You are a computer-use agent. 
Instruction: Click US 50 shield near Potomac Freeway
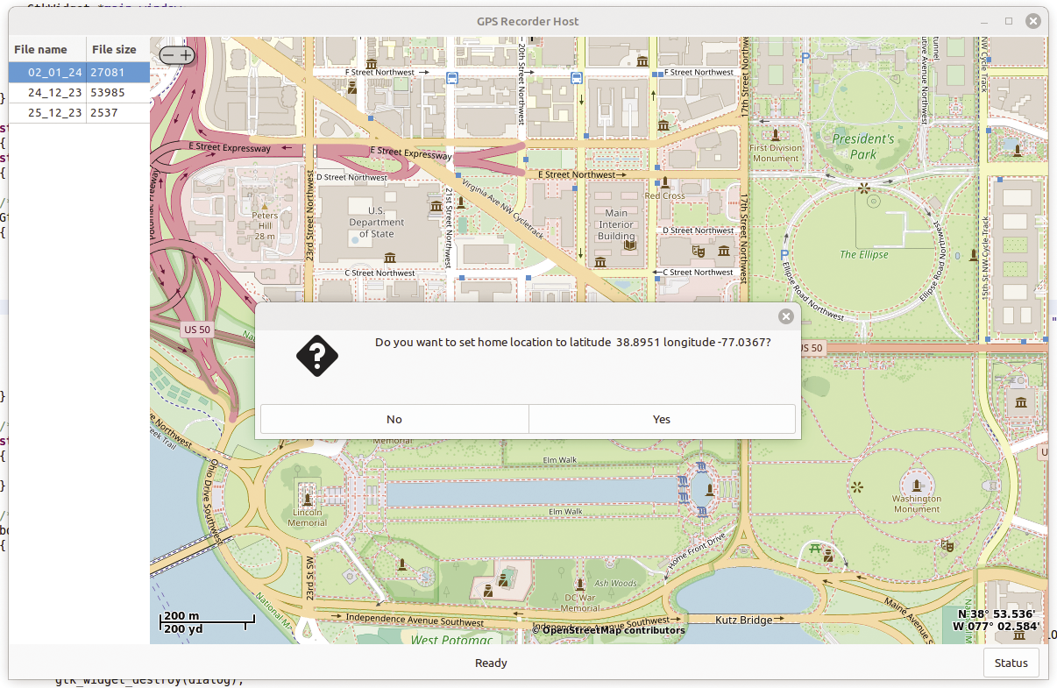click(x=197, y=330)
